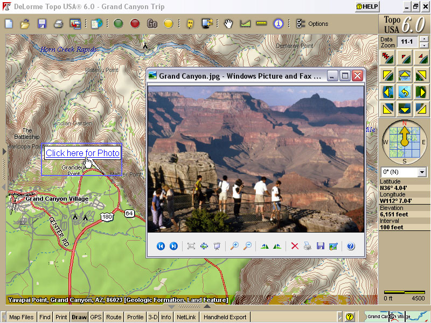Decrease Data Zoom with the down stepper

click(424, 45)
